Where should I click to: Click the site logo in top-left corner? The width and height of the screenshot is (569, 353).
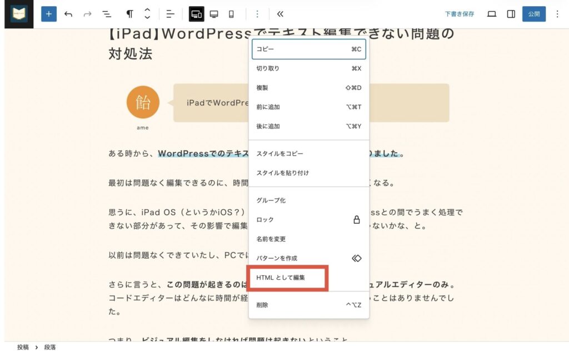pyautogui.click(x=19, y=14)
